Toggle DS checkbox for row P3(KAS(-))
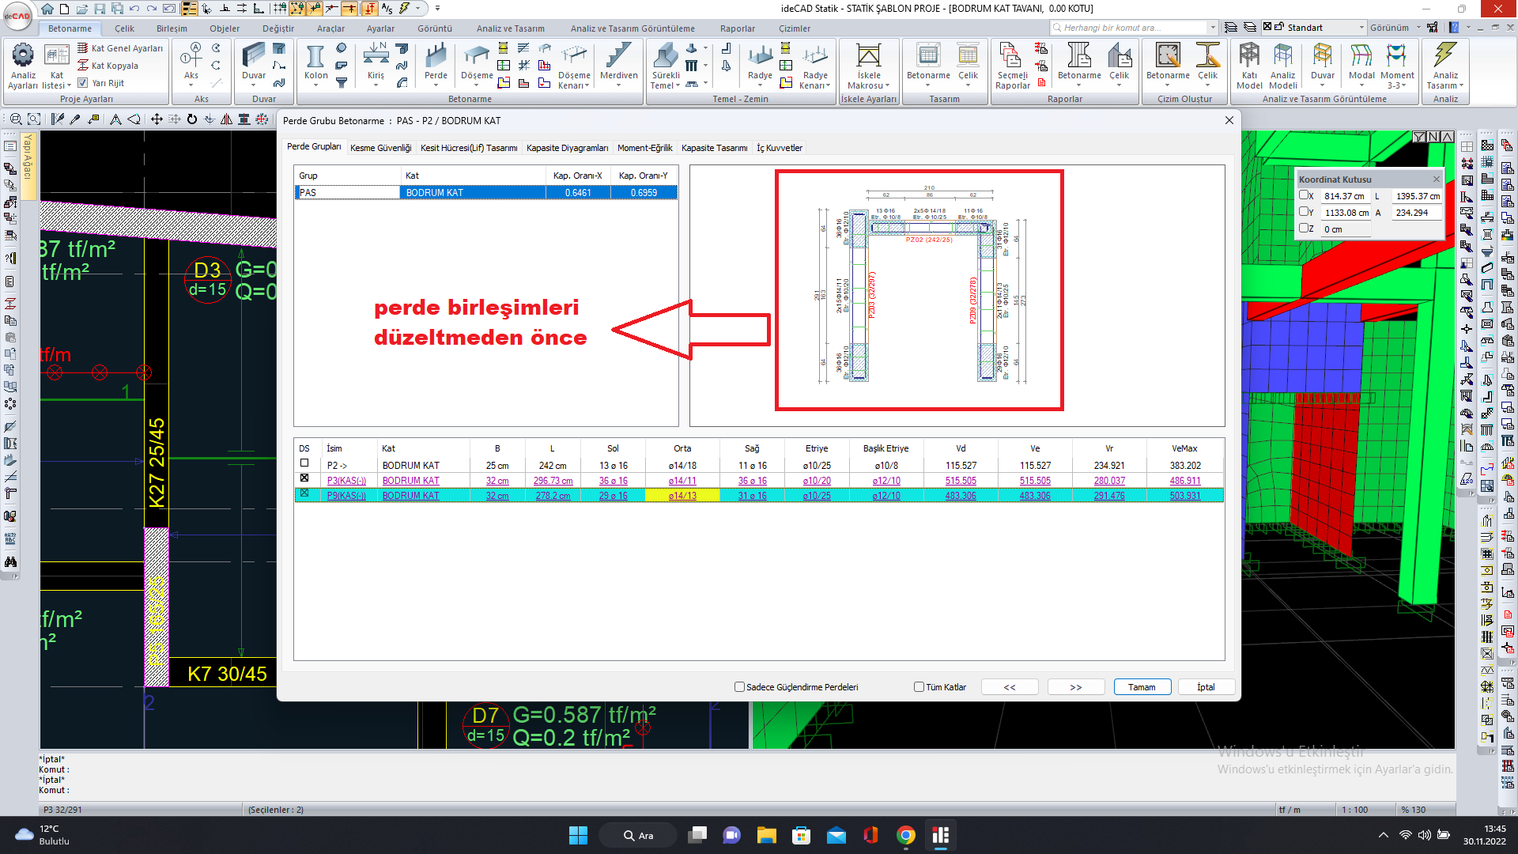 (304, 478)
